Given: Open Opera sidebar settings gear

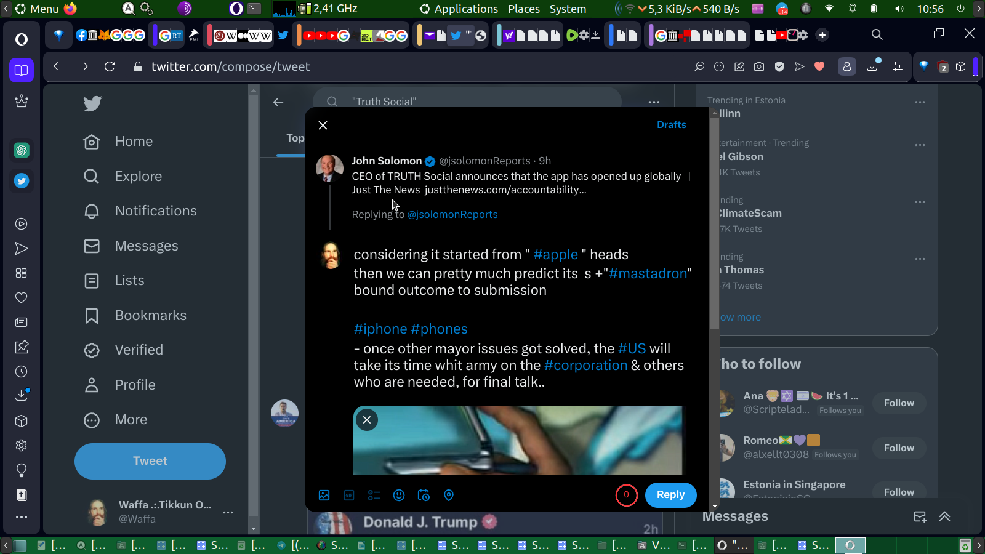Looking at the screenshot, I should 22,446.
